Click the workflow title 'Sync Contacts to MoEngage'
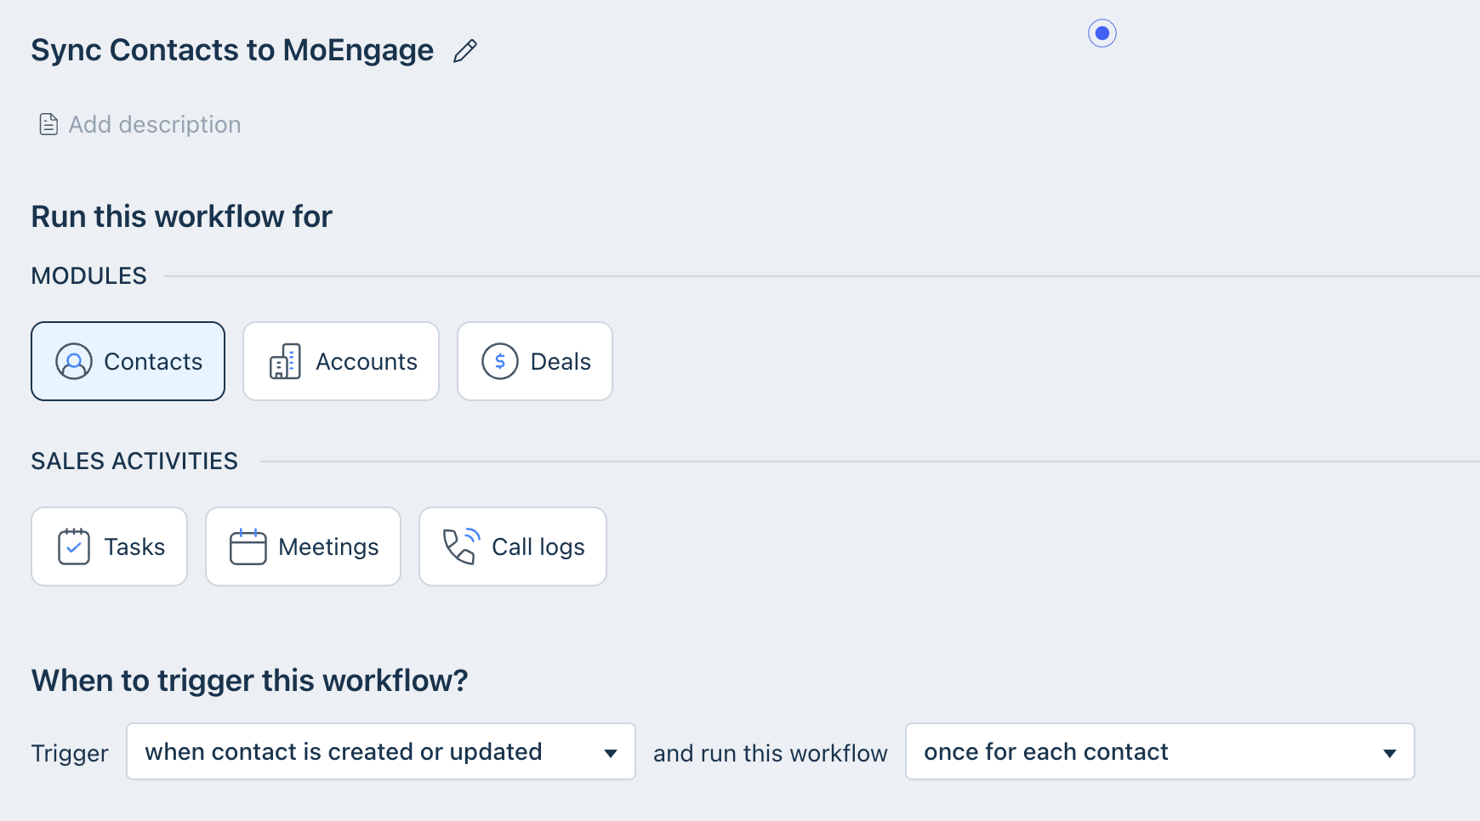Viewport: 1480px width, 821px height. coord(232,50)
